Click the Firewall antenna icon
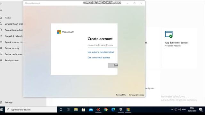Screen dimensions: 205x115 tap(1, 36)
